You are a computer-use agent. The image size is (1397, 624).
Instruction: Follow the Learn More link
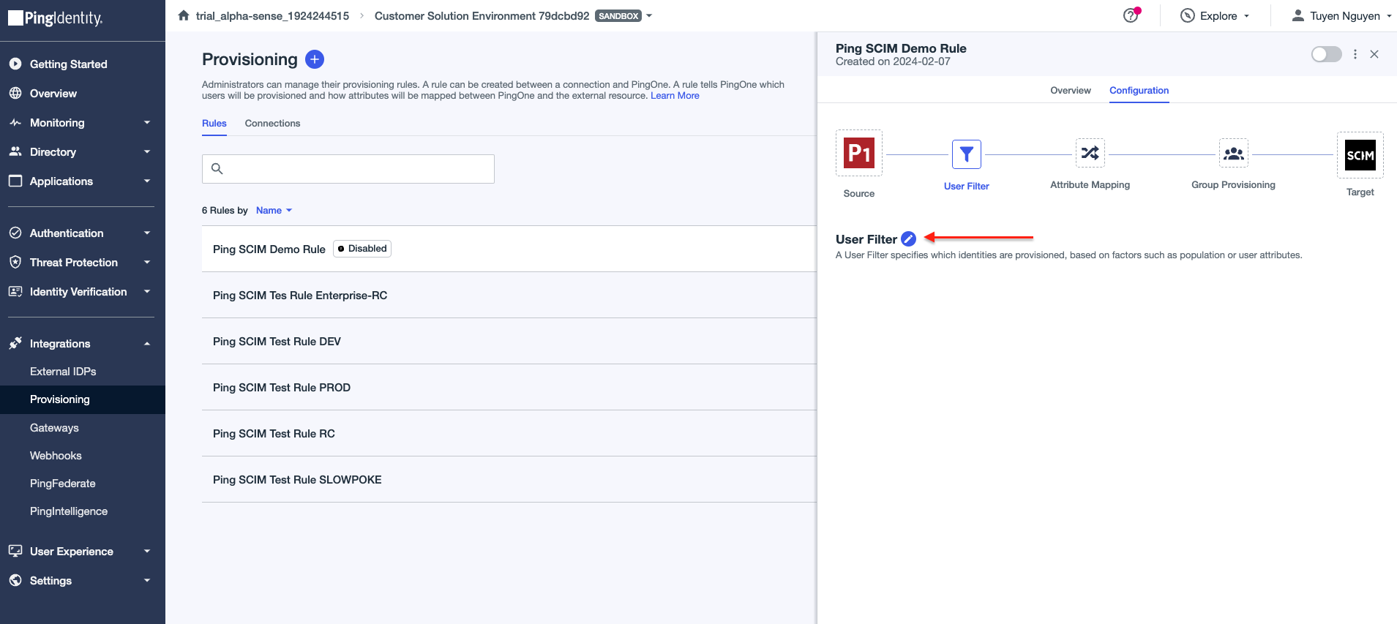coord(675,96)
